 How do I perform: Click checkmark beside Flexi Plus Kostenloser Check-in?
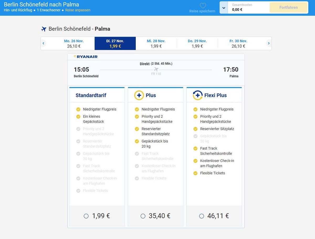pyautogui.click(x=195, y=161)
